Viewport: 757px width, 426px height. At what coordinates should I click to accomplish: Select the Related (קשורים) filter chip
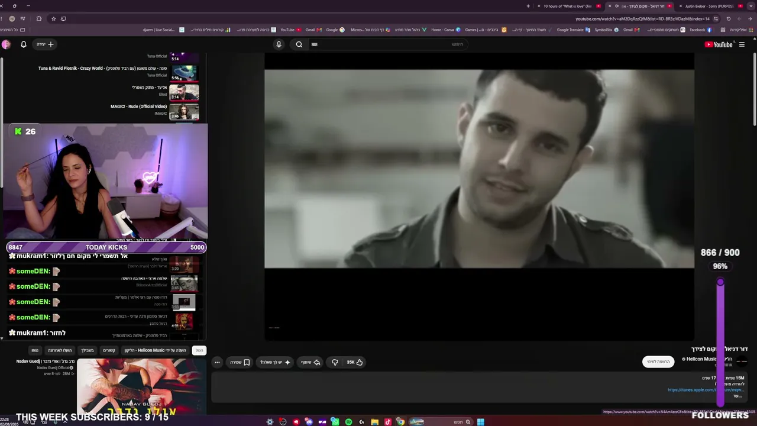(109, 350)
